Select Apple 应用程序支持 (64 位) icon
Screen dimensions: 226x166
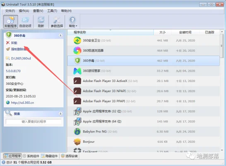77,121
